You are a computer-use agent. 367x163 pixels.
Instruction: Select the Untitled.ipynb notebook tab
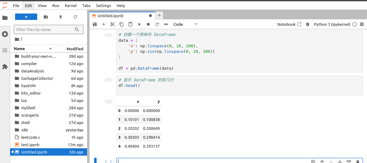tap(123, 16)
